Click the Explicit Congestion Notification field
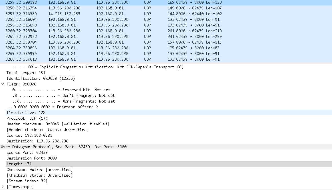The width and height of the screenshot is (332, 190). tap(98, 67)
